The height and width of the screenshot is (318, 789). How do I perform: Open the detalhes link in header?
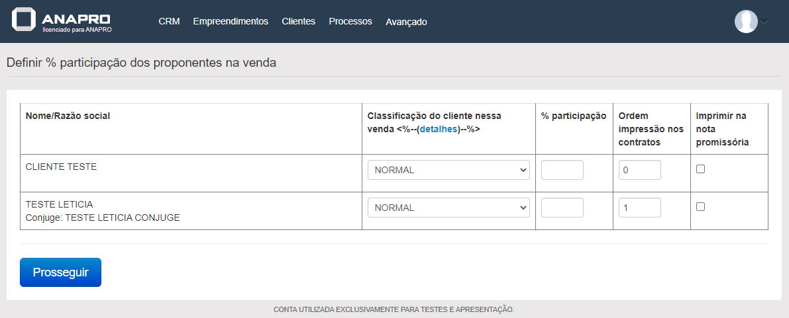click(439, 129)
